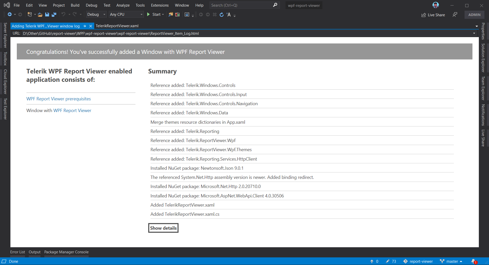Click the unpushed commits up-arrow indicator

coord(374,261)
